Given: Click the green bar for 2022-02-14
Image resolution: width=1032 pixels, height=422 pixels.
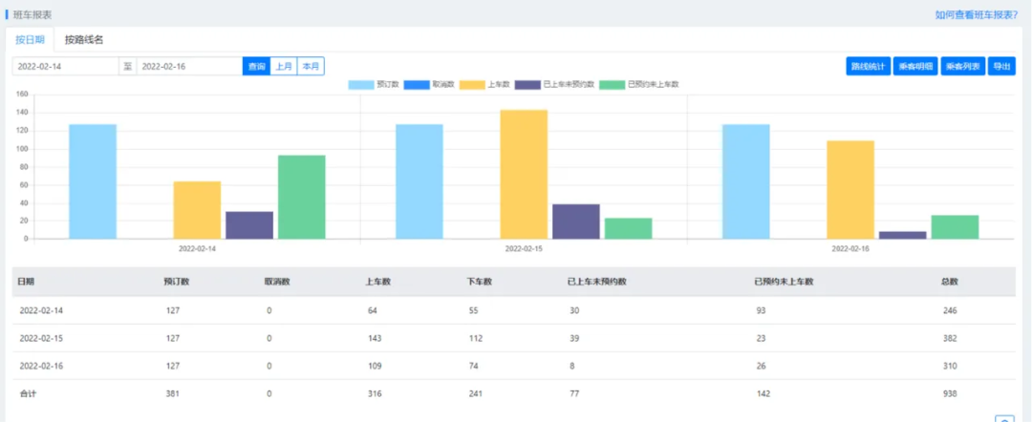Looking at the screenshot, I should click(302, 197).
